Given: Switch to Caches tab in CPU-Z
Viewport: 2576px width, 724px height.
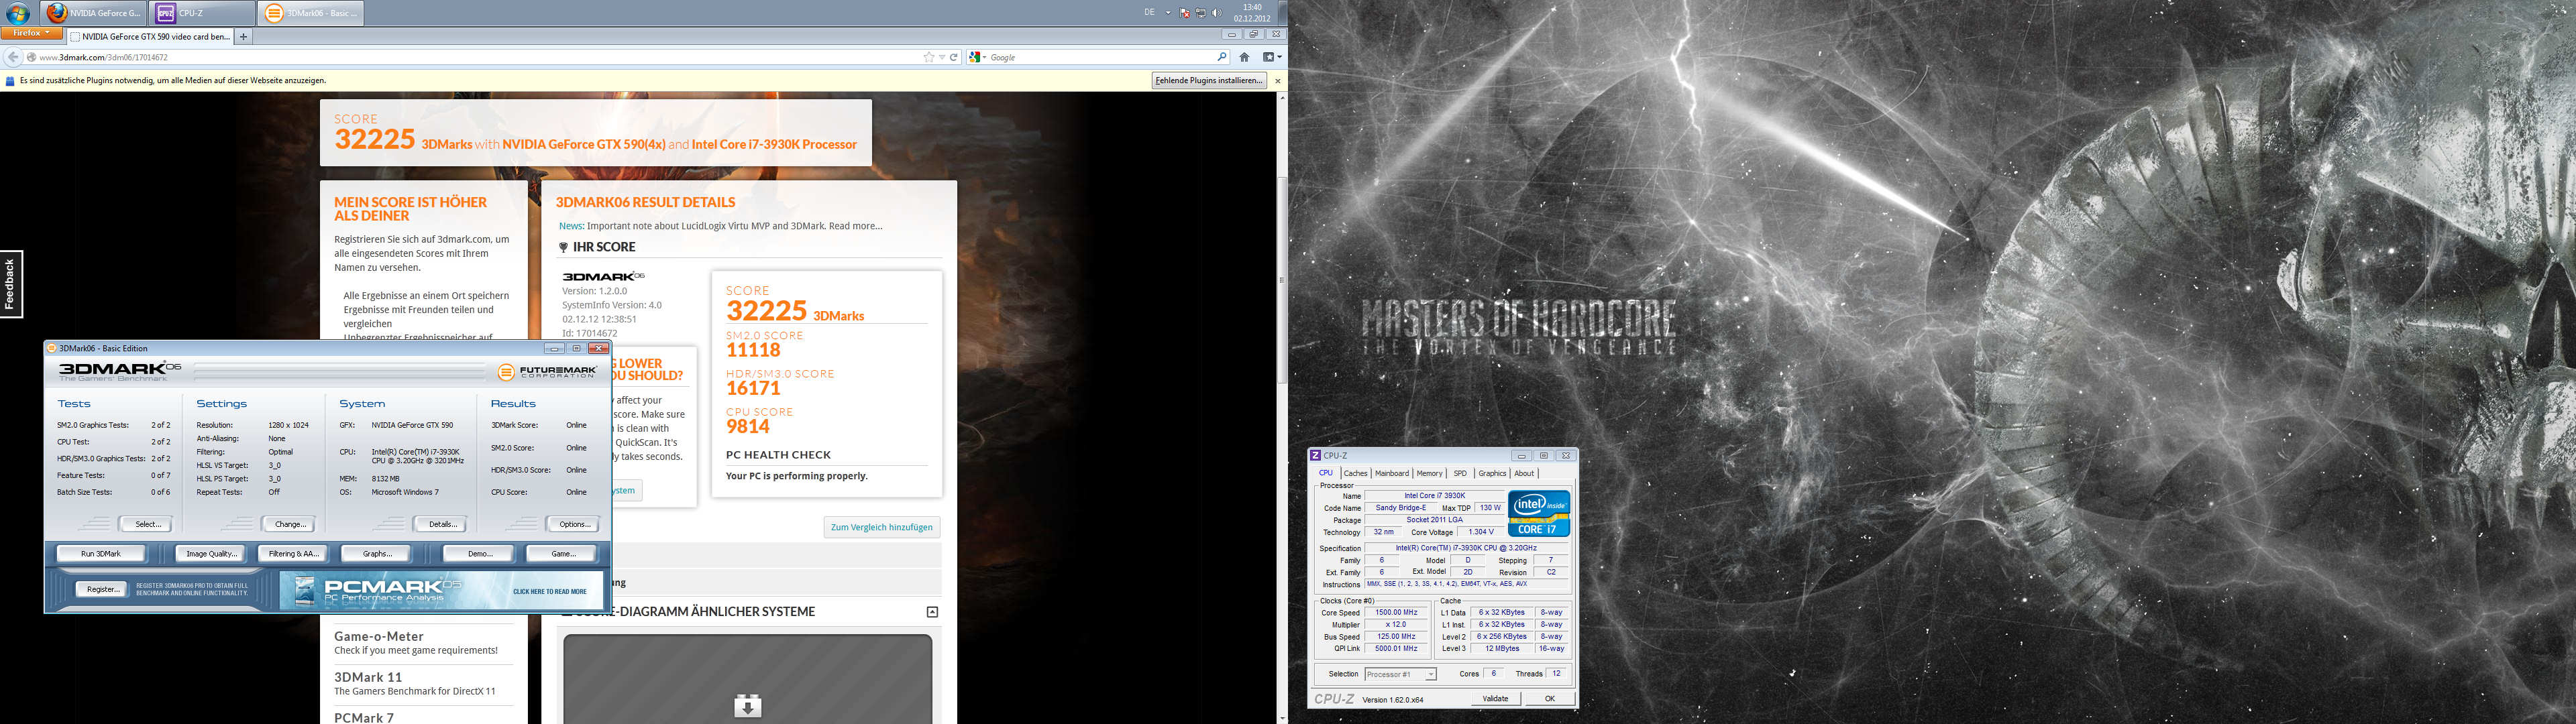Looking at the screenshot, I should (1355, 473).
